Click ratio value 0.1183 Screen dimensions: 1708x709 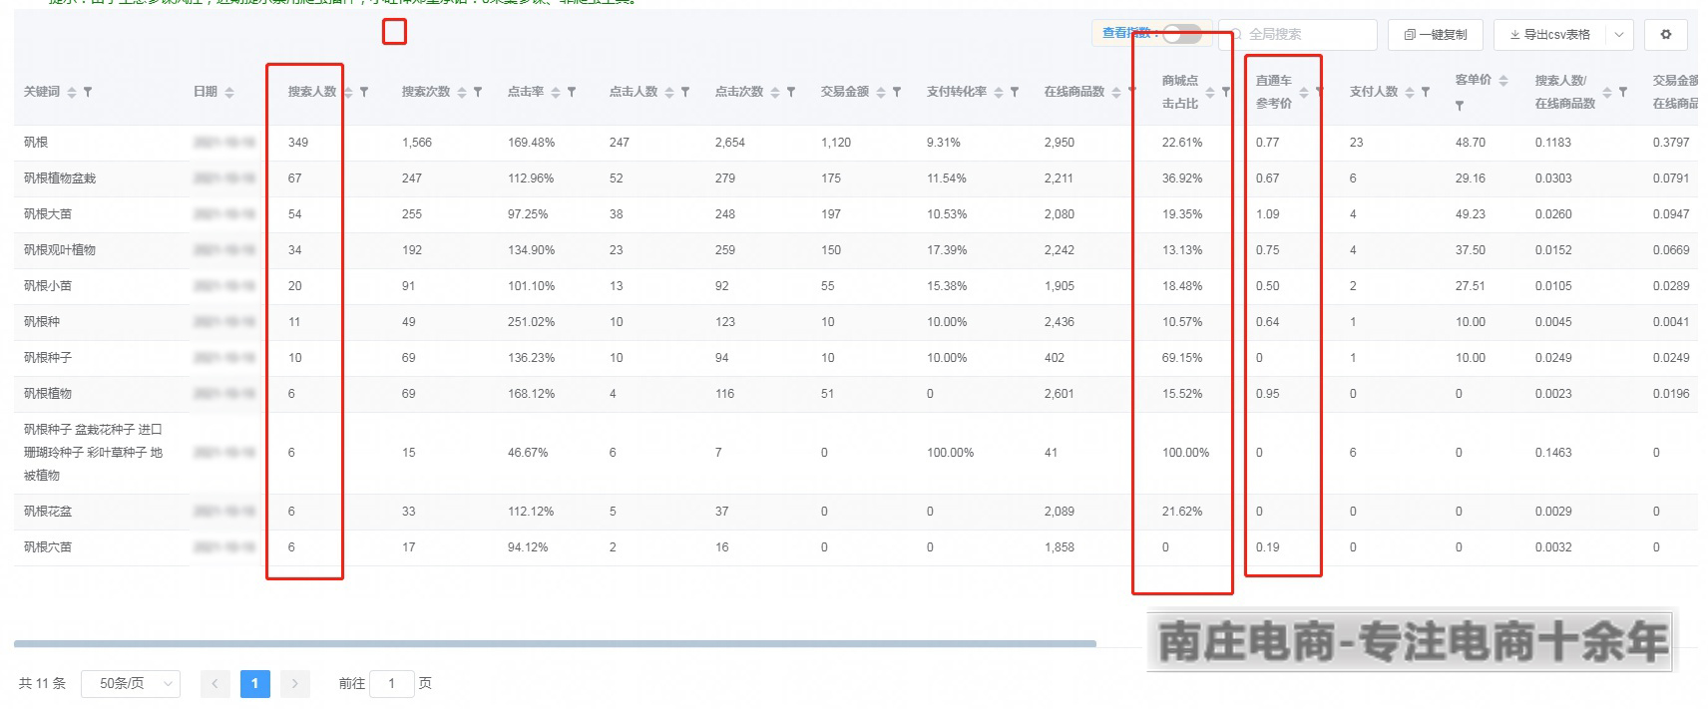coord(1553,143)
